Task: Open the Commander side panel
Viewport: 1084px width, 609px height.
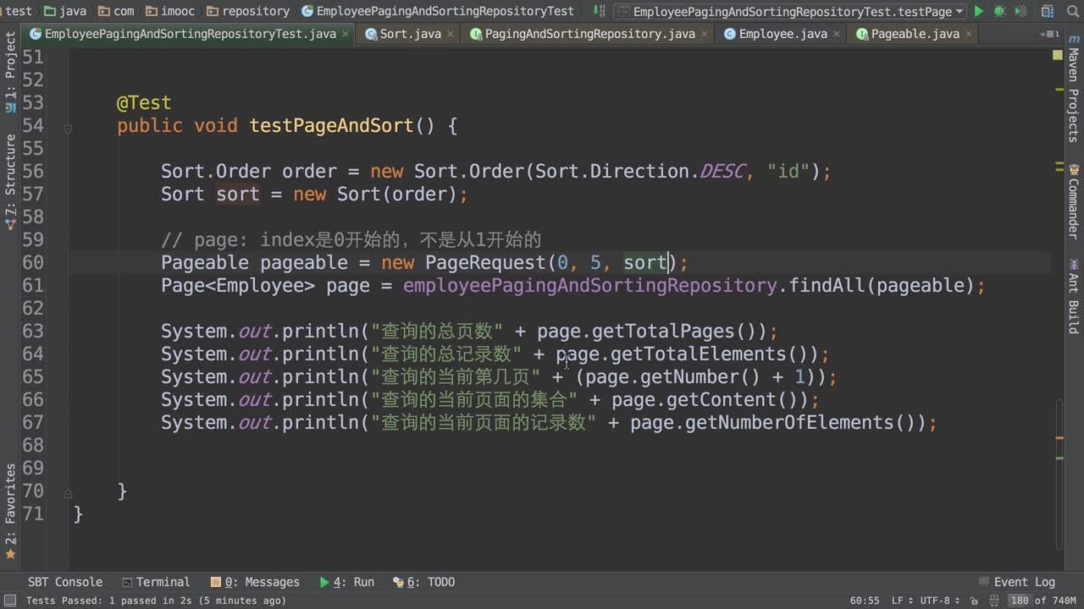Action: pyautogui.click(x=1074, y=200)
